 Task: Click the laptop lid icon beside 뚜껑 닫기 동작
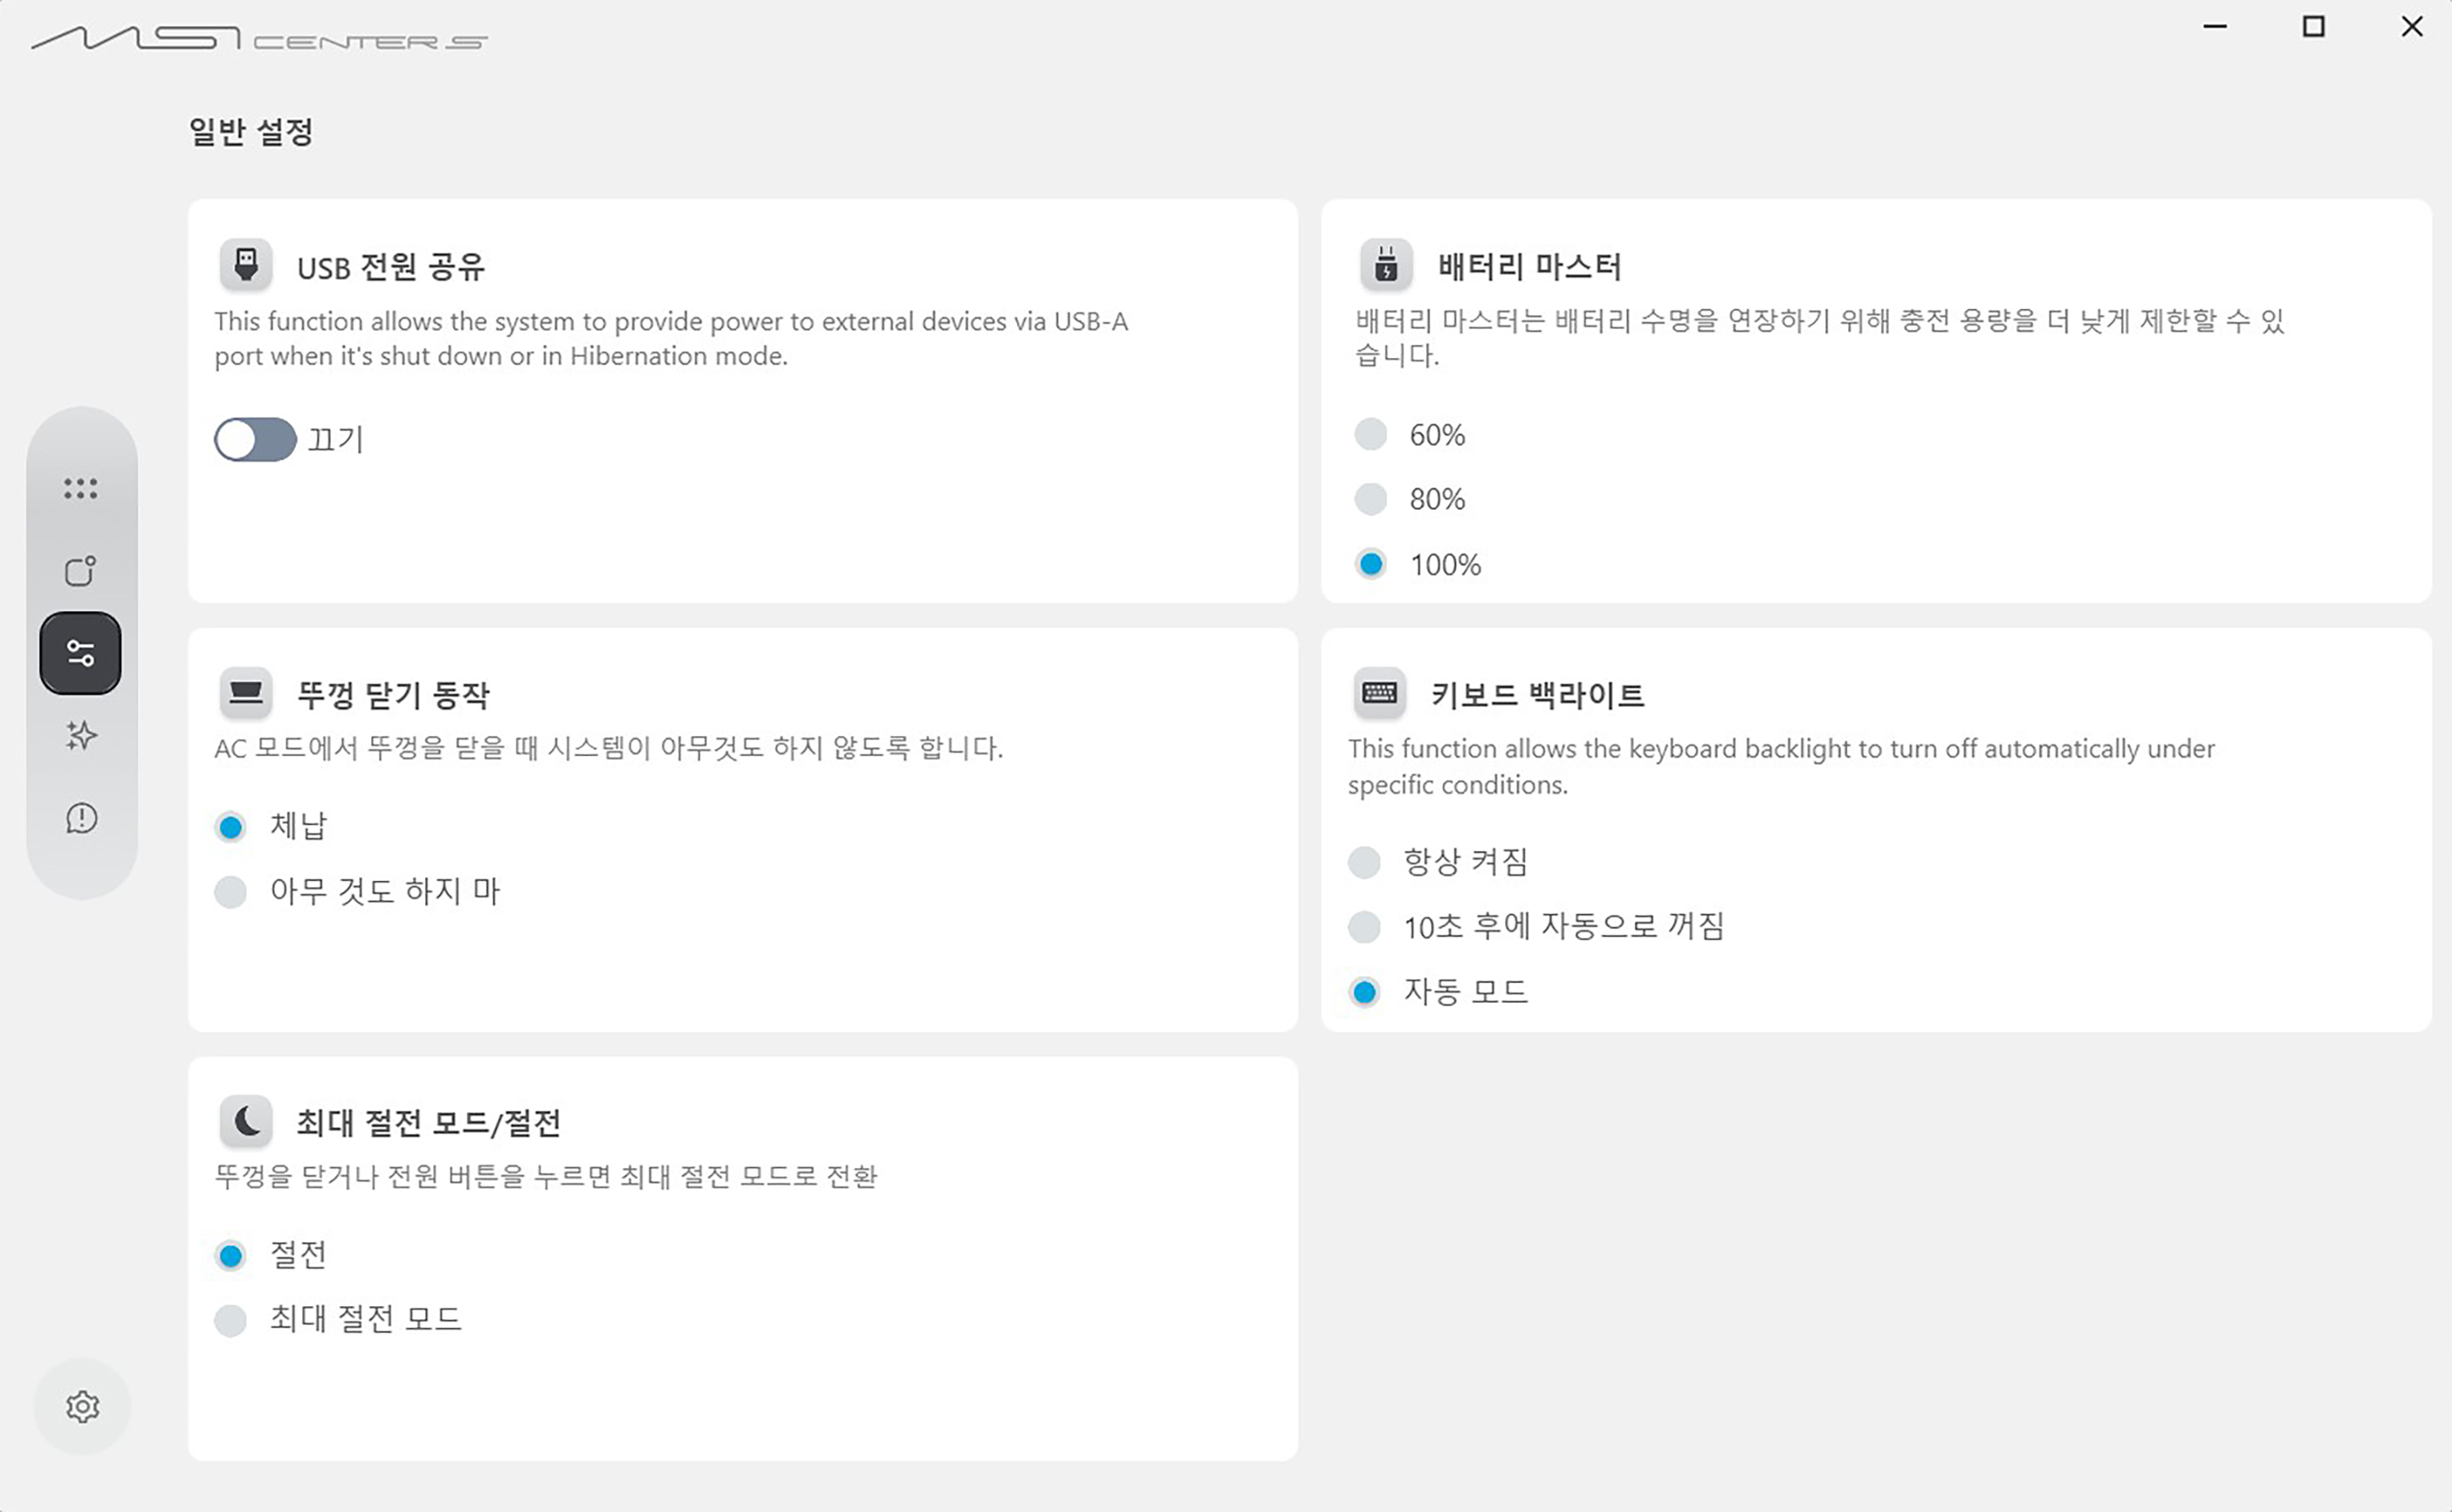pyautogui.click(x=246, y=693)
